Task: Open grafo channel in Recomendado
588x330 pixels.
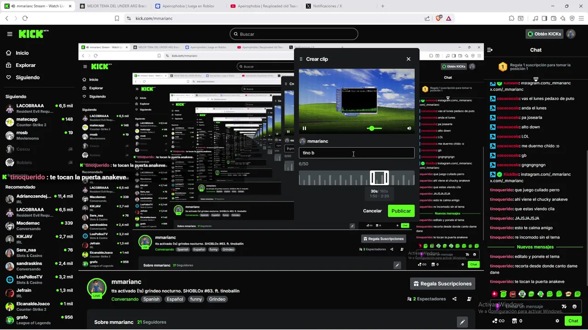Action: click(x=39, y=320)
